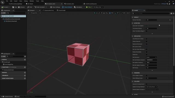Select BP_Block_Red (self) component
The image size is (175, 98).
[x=13, y=16]
